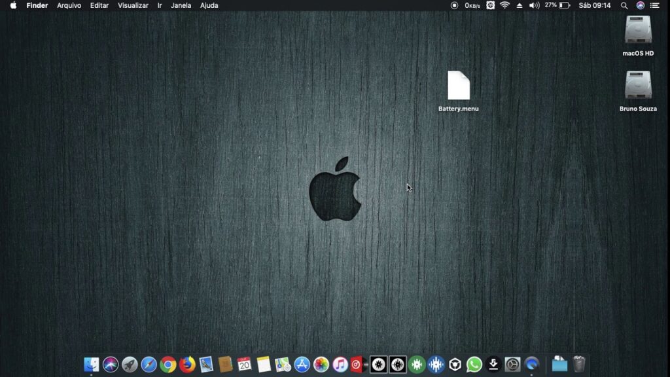
Task: Open black hexagon cube app in Dock
Action: (455, 365)
